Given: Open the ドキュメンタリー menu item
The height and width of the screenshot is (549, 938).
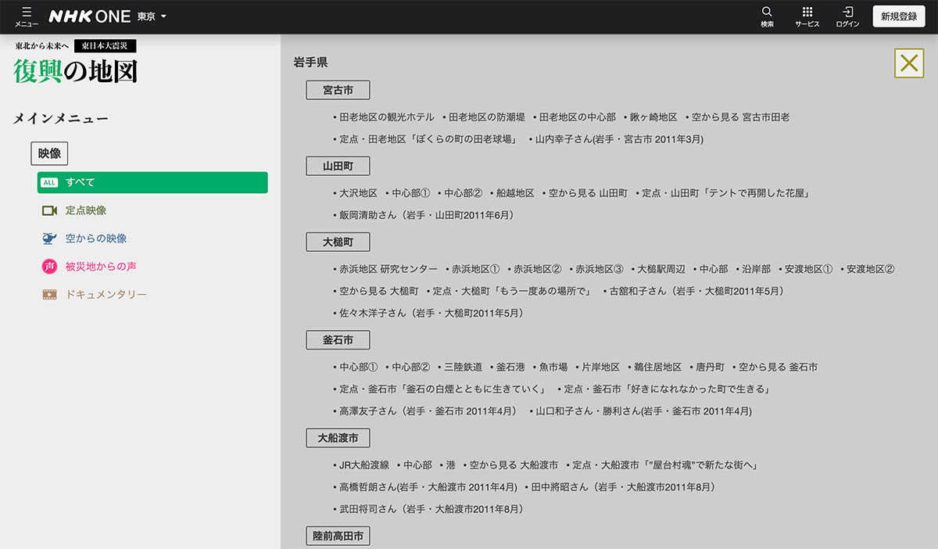Looking at the screenshot, I should coord(106,295).
